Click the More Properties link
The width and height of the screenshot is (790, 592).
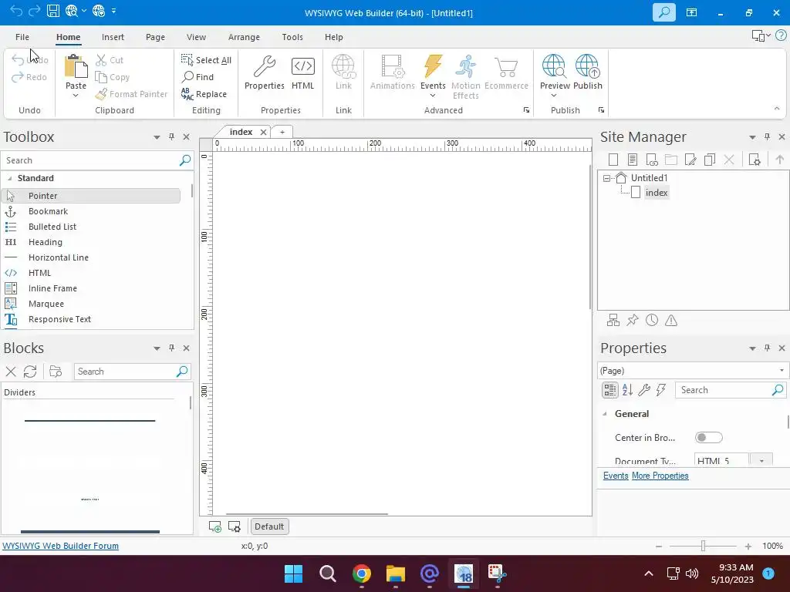(660, 476)
